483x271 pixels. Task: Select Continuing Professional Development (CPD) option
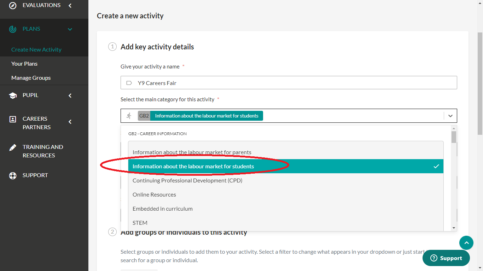pos(187,180)
